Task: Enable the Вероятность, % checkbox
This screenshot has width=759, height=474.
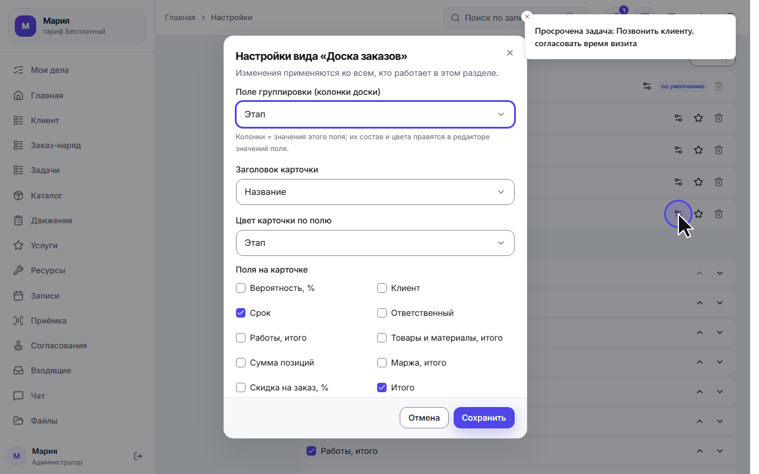Action: (x=241, y=288)
